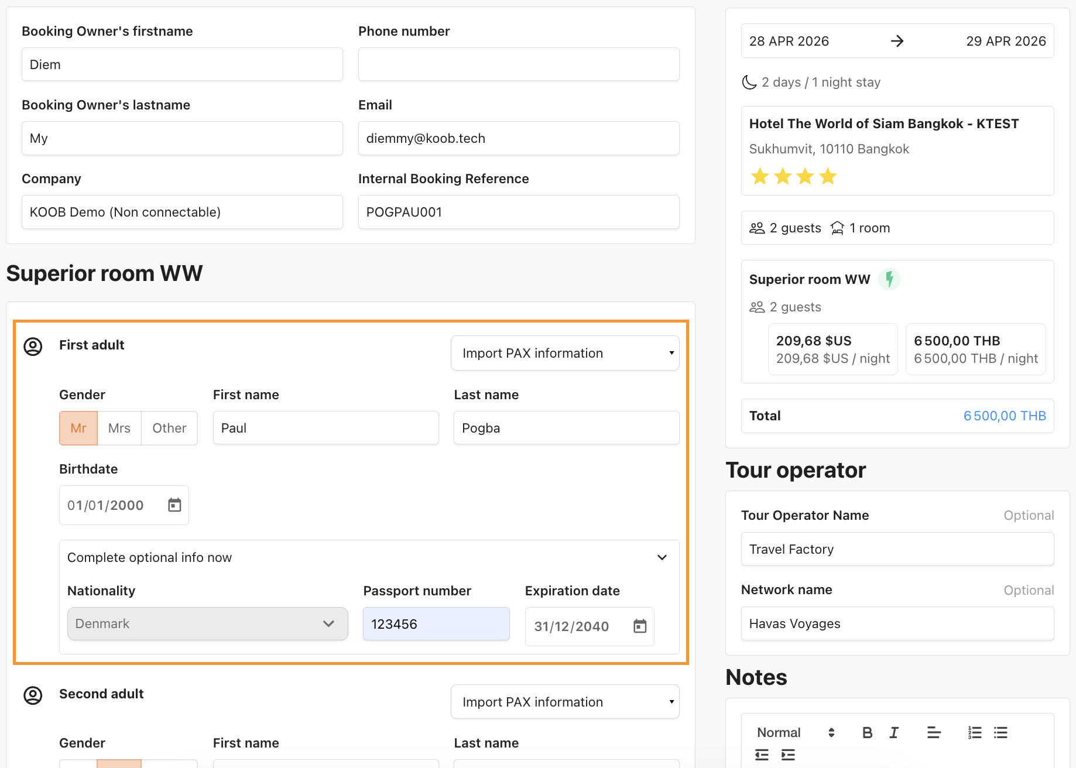1076x768 pixels.
Task: Open the Normal text style dropdown
Action: pyautogui.click(x=795, y=732)
